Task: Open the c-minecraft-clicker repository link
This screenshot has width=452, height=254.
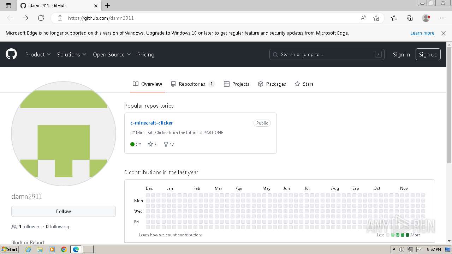Action: [151, 123]
